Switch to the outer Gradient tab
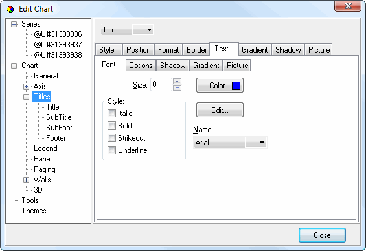 [255, 50]
